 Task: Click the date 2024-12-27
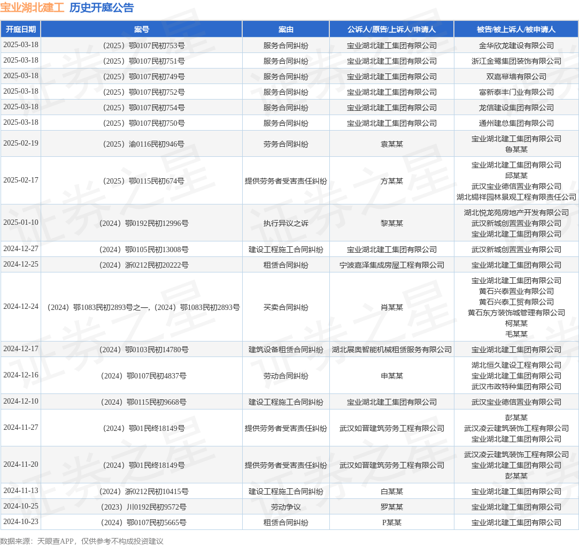pos(21,248)
